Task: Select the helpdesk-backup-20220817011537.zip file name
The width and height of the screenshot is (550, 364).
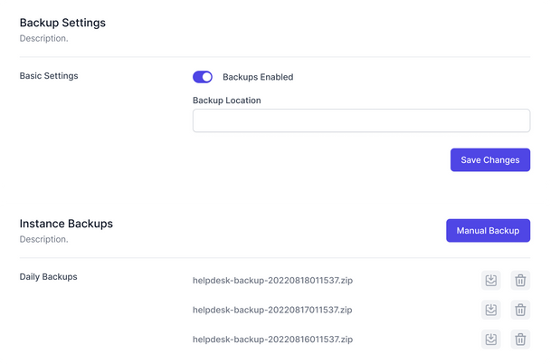Action: 272,310
